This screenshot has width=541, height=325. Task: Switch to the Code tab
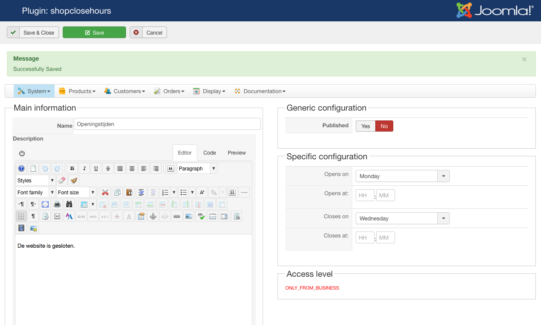[209, 153]
